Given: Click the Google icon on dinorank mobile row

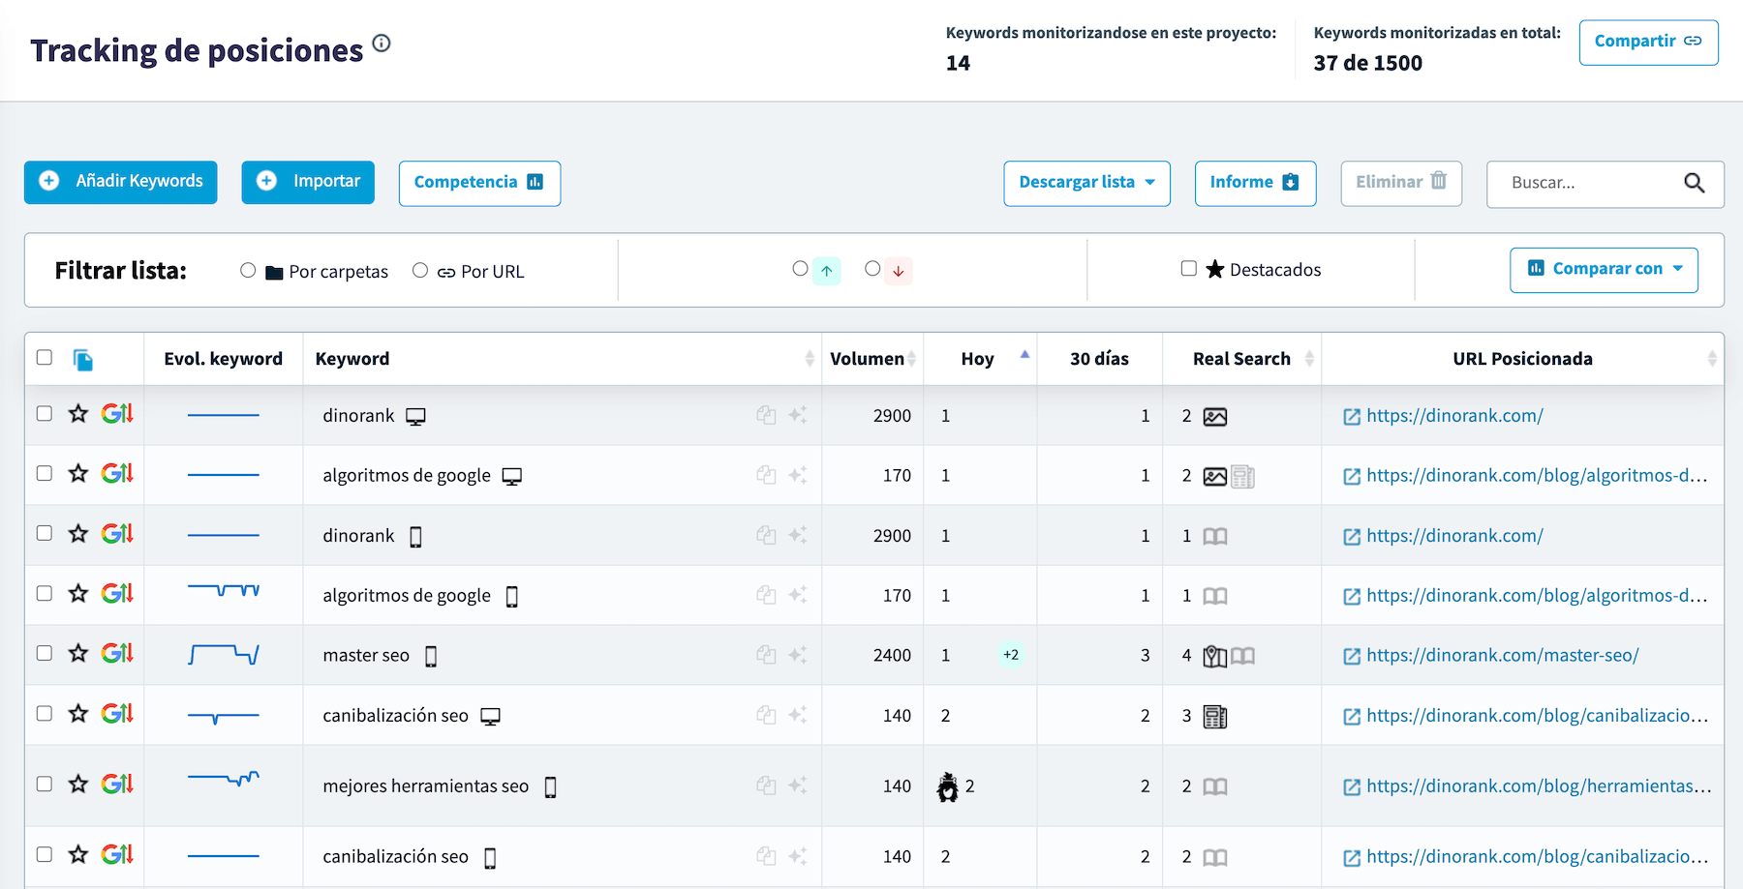Looking at the screenshot, I should point(117,533).
